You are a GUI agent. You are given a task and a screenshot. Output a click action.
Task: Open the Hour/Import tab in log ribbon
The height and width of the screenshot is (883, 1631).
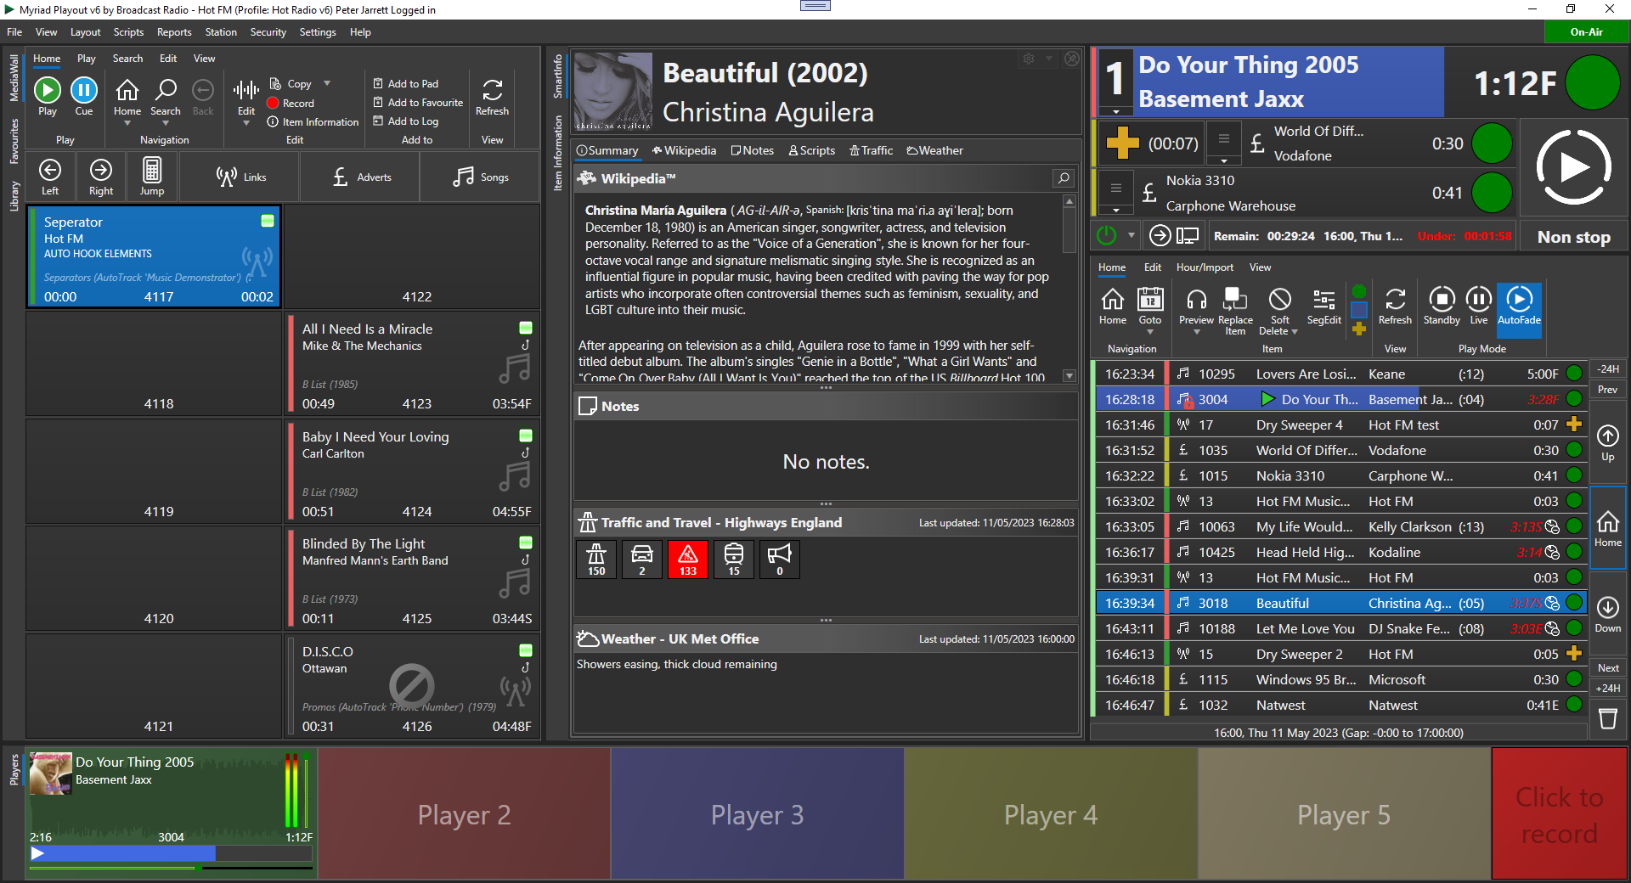click(1205, 267)
